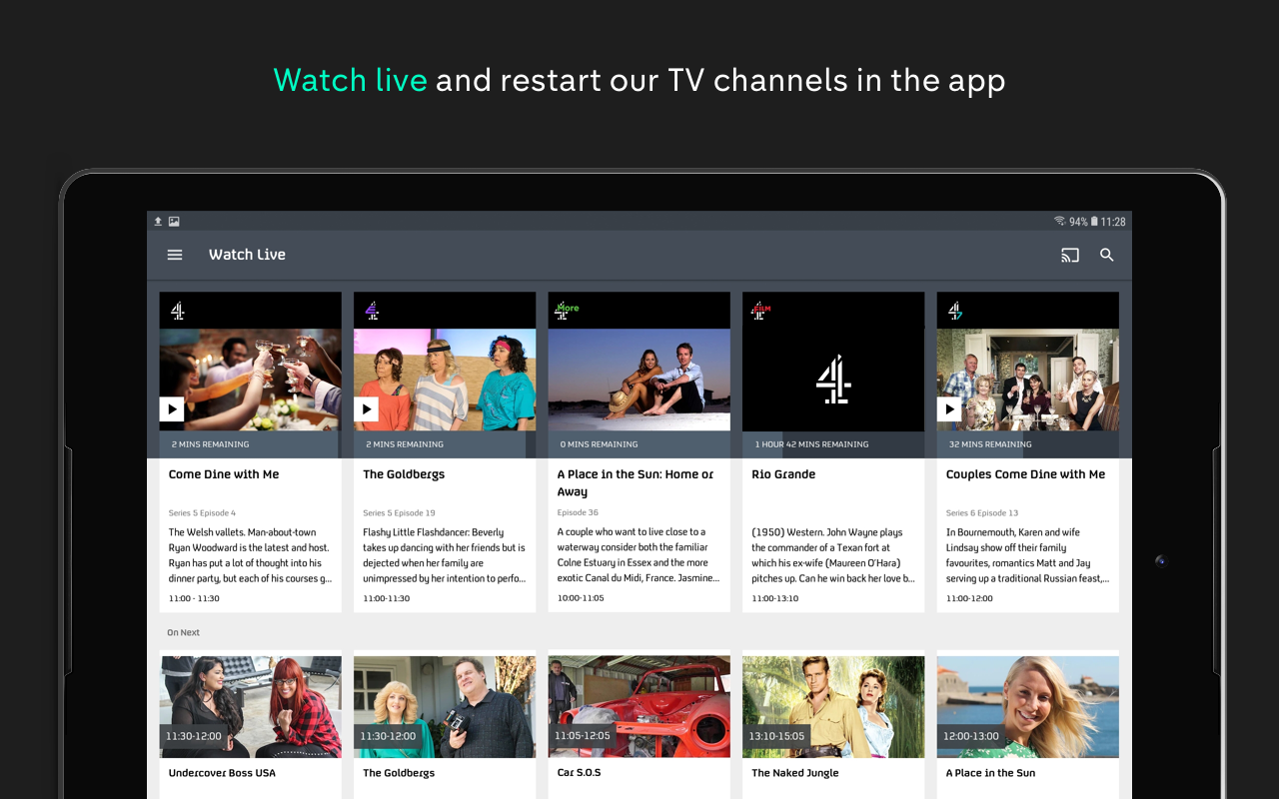Click the Film4 logo on the Rio Grande card
This screenshot has height=799, width=1279.
(x=759, y=310)
